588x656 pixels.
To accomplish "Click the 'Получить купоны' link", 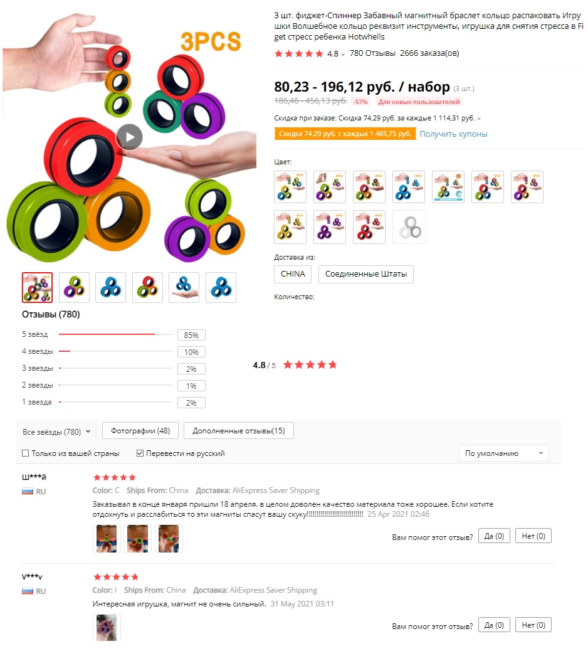I will 453,134.
